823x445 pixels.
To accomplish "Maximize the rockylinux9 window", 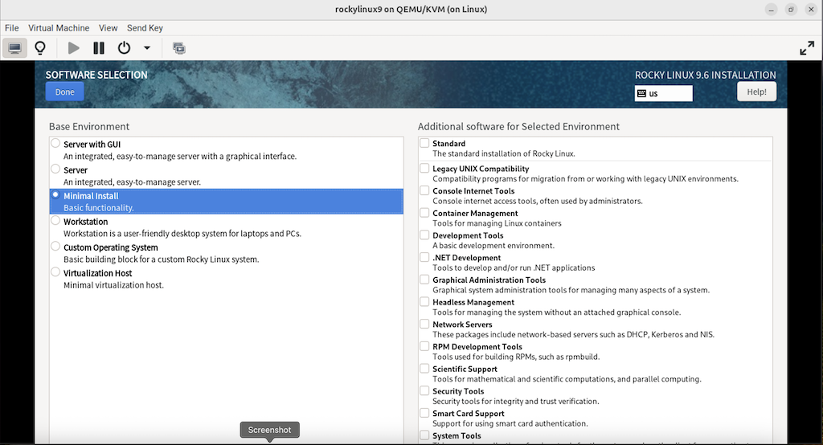I will [x=791, y=10].
